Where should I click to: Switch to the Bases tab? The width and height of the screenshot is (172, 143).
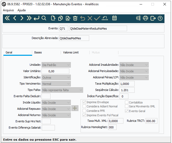pyautogui.click(x=47, y=53)
